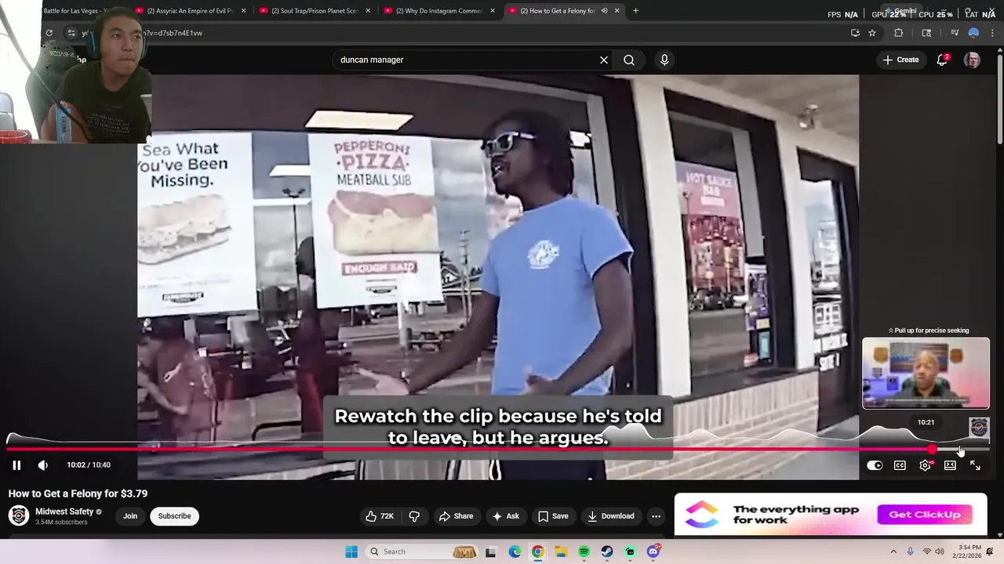Open Midwest Safety channel avatar
1004x564 pixels.
click(x=19, y=515)
